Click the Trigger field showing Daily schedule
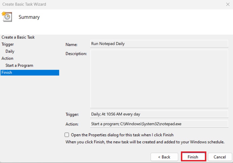 pyautogui.click(x=159, y=114)
